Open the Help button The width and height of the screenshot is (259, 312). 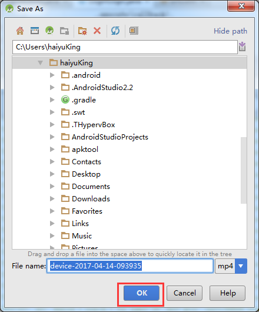tap(227, 293)
